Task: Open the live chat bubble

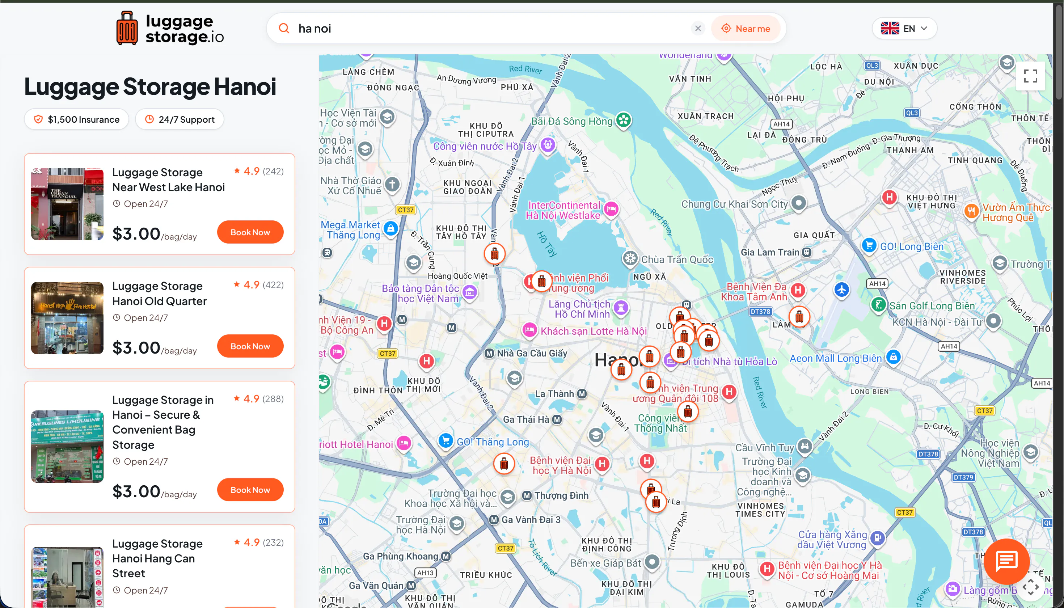Action: click(1006, 561)
